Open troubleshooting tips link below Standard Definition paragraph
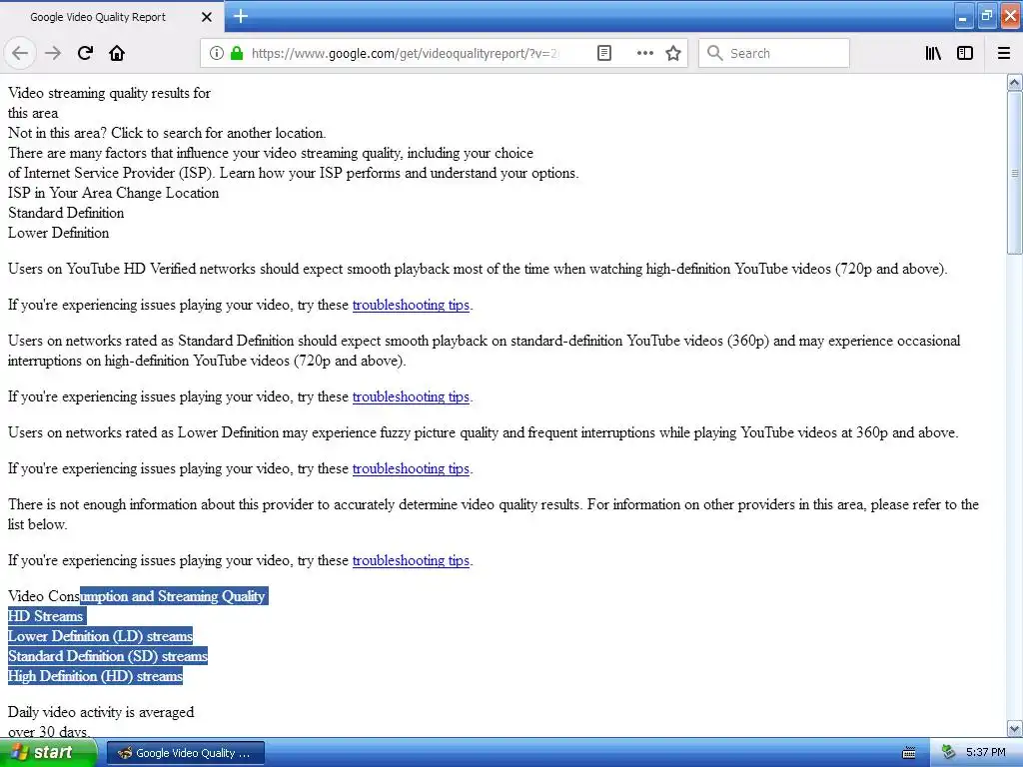The width and height of the screenshot is (1023, 767). point(411,396)
